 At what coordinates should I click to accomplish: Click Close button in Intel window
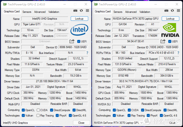click(x=81, y=123)
